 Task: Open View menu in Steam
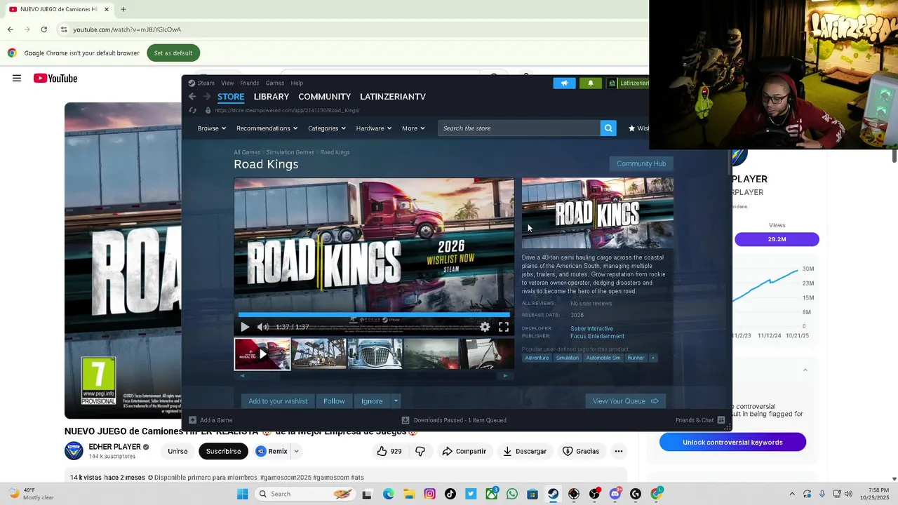[x=227, y=83]
